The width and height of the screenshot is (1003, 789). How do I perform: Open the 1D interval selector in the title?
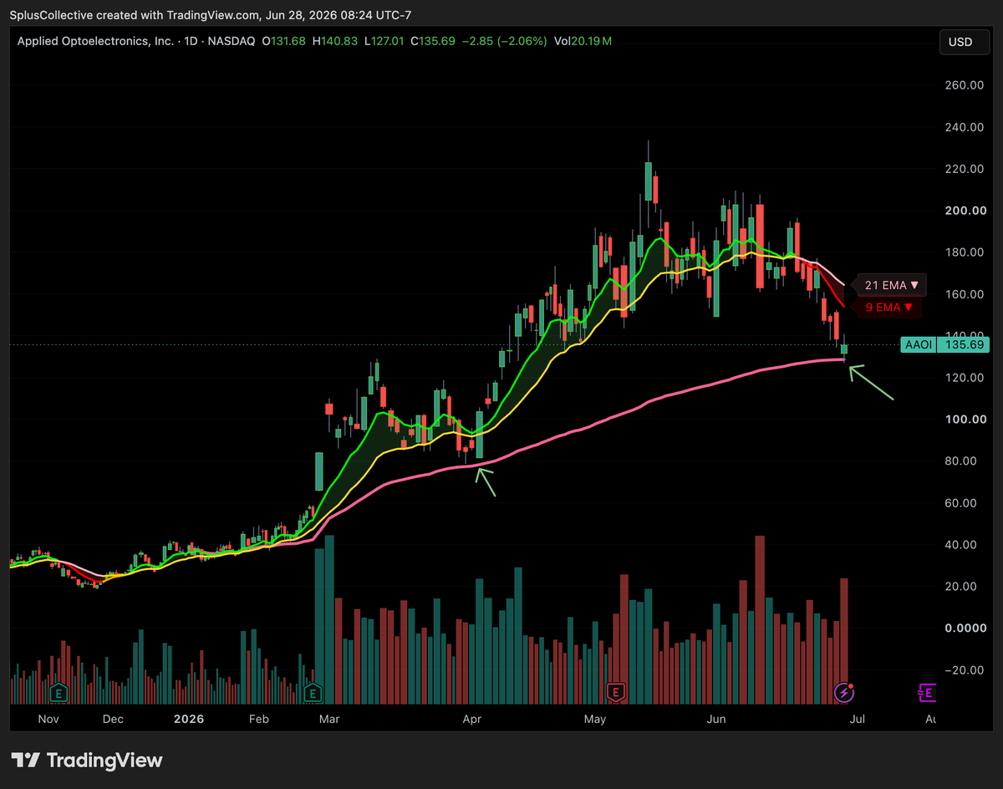(190, 41)
